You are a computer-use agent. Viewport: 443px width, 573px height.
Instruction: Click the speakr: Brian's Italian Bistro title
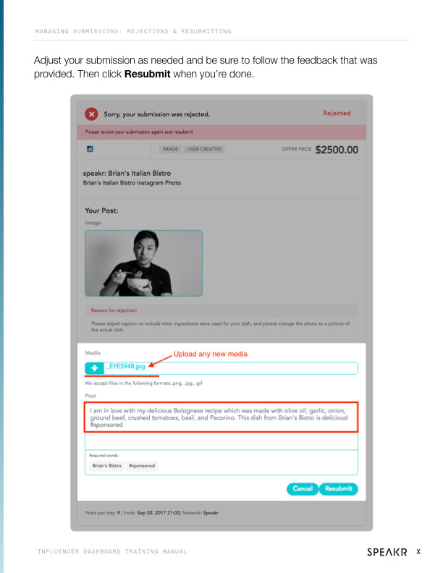pos(127,173)
